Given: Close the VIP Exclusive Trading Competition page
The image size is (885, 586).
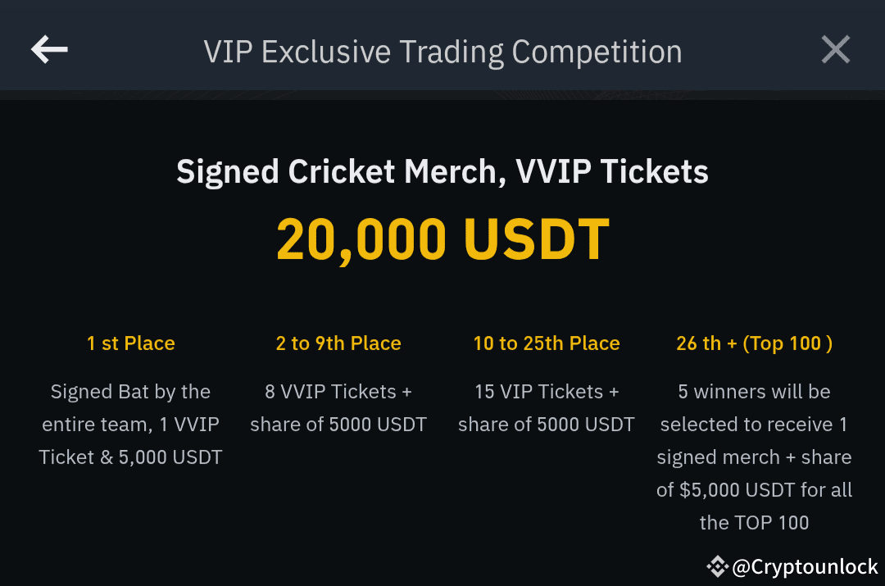Looking at the screenshot, I should [836, 50].
